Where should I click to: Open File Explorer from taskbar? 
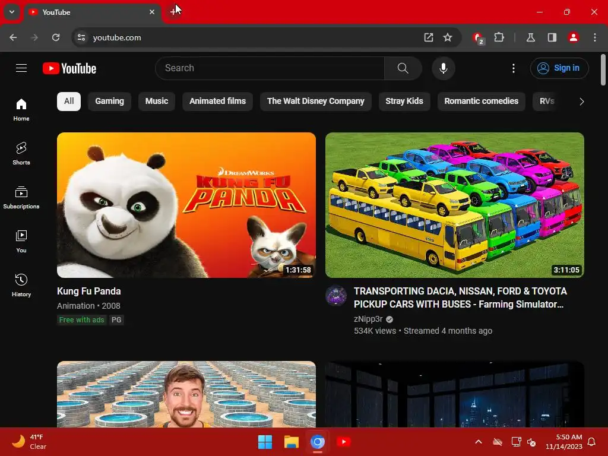pyautogui.click(x=291, y=442)
